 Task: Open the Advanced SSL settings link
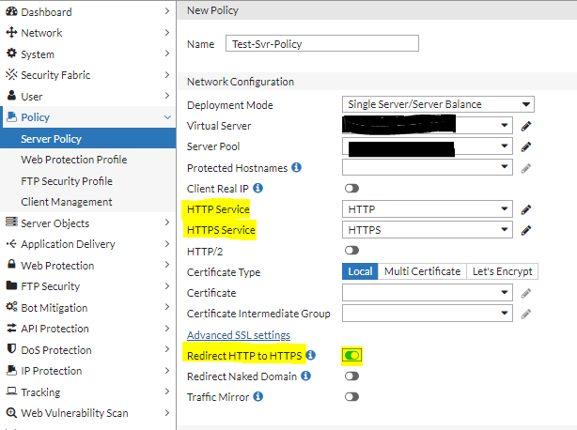point(239,335)
